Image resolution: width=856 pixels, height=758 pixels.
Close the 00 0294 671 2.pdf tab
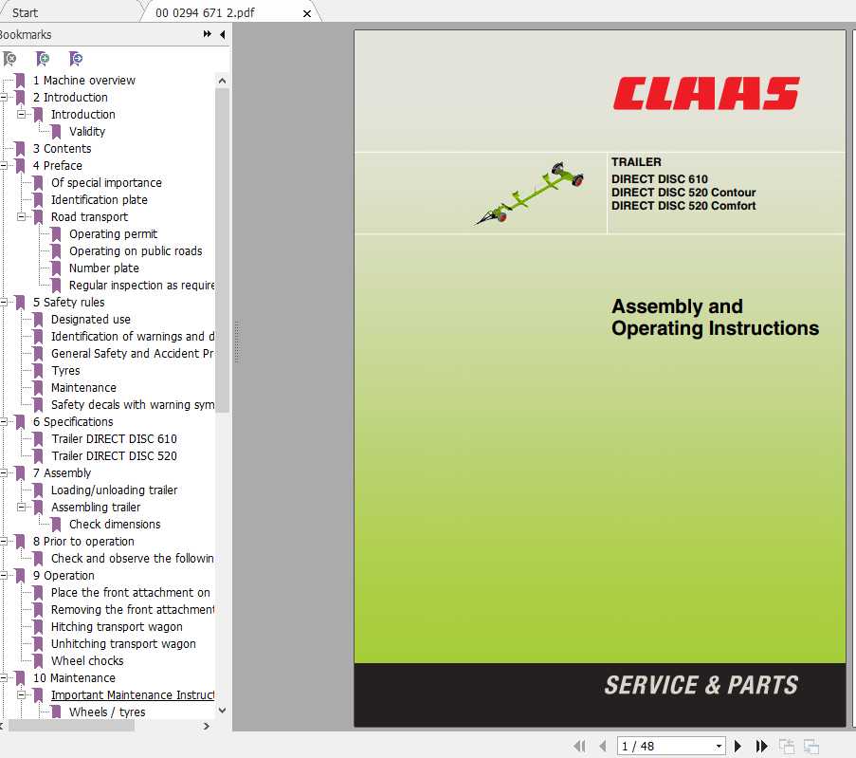[307, 13]
